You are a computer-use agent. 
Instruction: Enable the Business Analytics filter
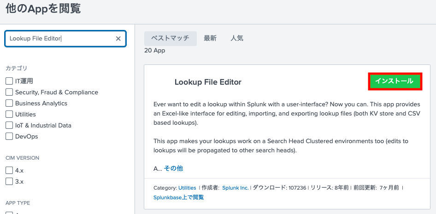[x=9, y=103]
